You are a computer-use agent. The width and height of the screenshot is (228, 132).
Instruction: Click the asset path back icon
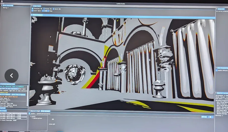[30, 113]
